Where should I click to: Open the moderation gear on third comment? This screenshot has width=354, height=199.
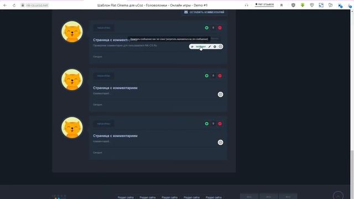click(x=220, y=143)
